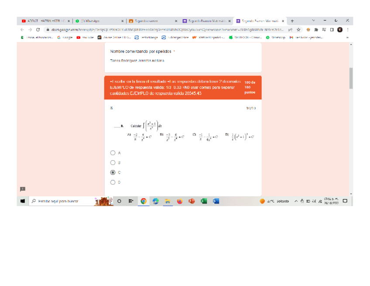This screenshot has width=370, height=286.
Task: Select radio option C
Action: (113, 172)
